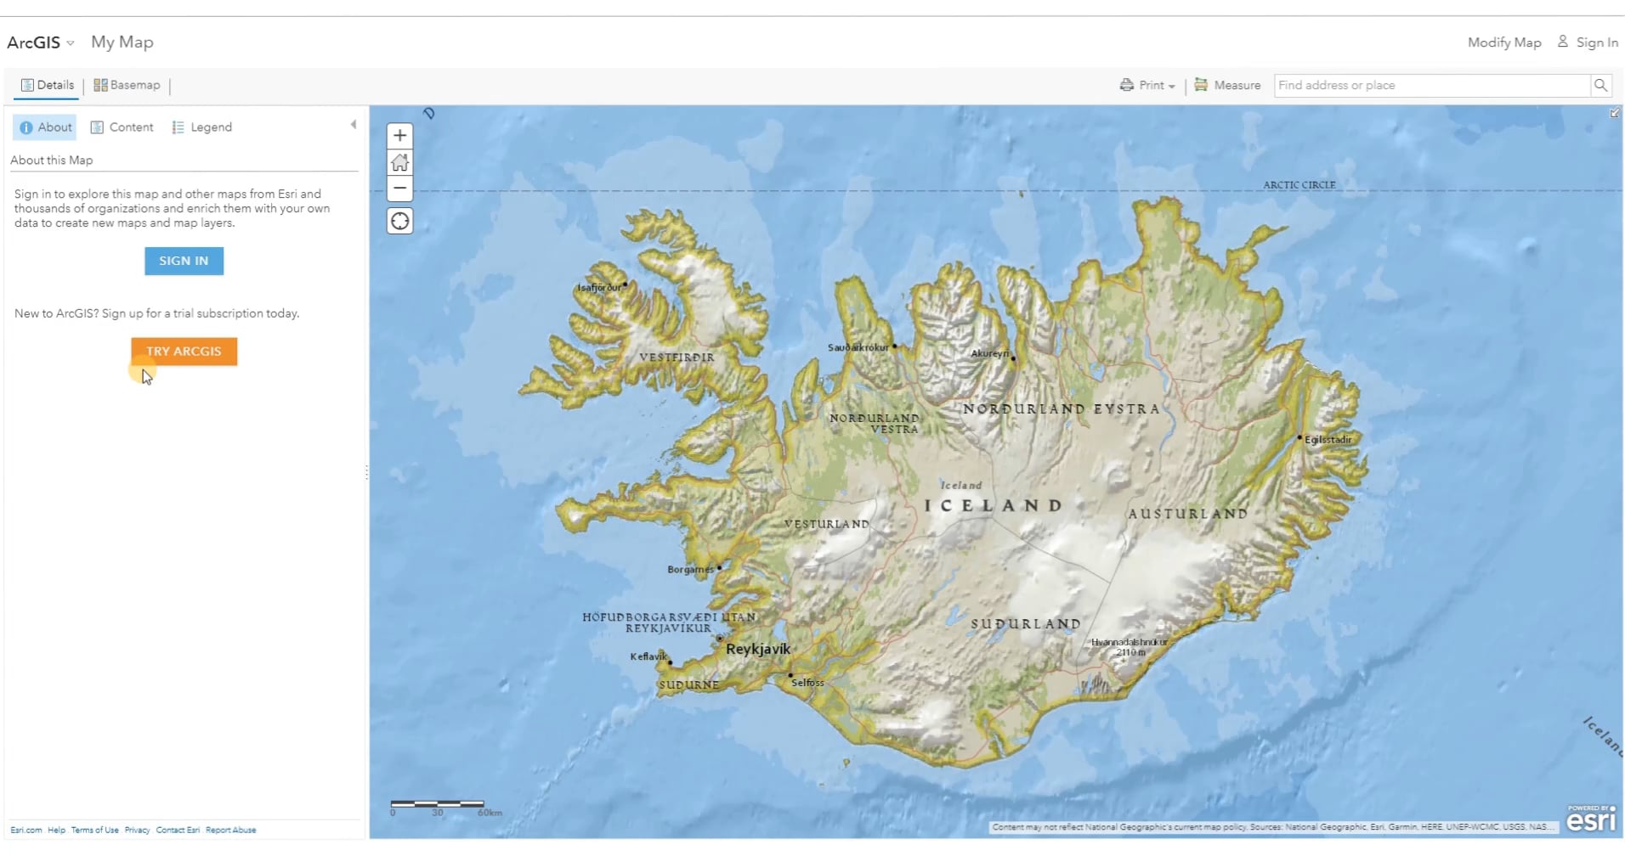Open the Print dropdown
The height and width of the screenshot is (856, 1625).
coord(1147,85)
